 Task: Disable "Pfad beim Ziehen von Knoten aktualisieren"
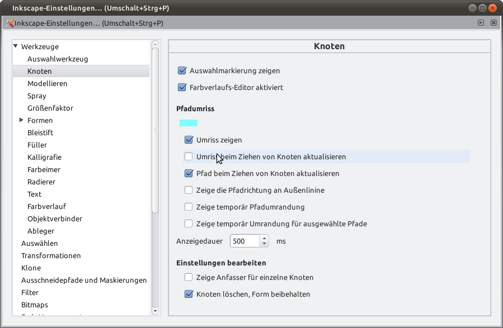189,174
